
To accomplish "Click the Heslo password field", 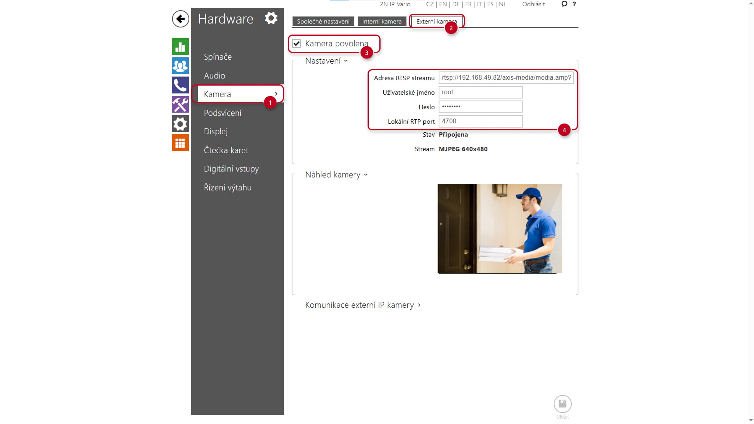I will click(480, 107).
